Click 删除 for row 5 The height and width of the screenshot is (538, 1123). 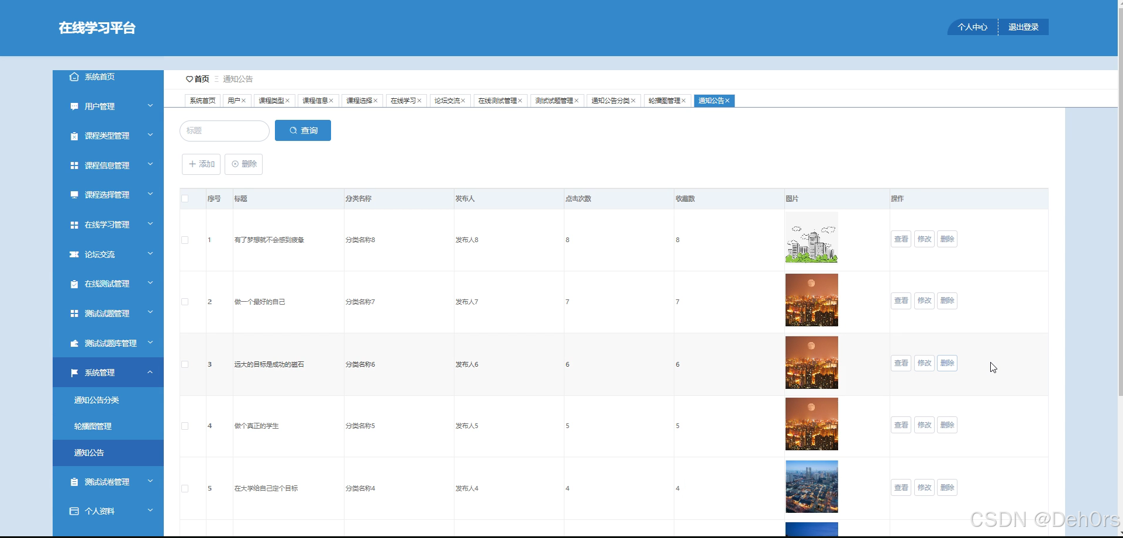(x=947, y=488)
